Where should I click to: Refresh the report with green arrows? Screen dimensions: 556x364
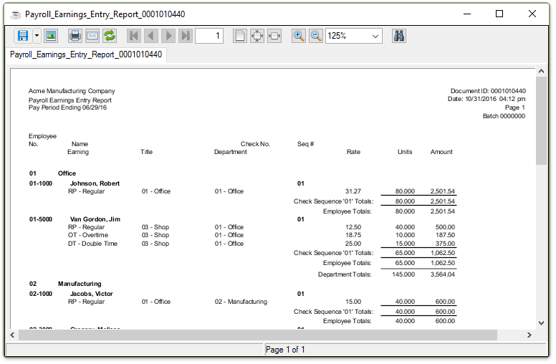pyautogui.click(x=110, y=36)
